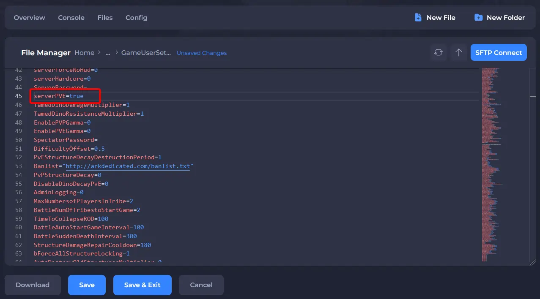Click the DifficultyOffset=0.5 line
The width and height of the screenshot is (540, 299).
tap(69, 149)
